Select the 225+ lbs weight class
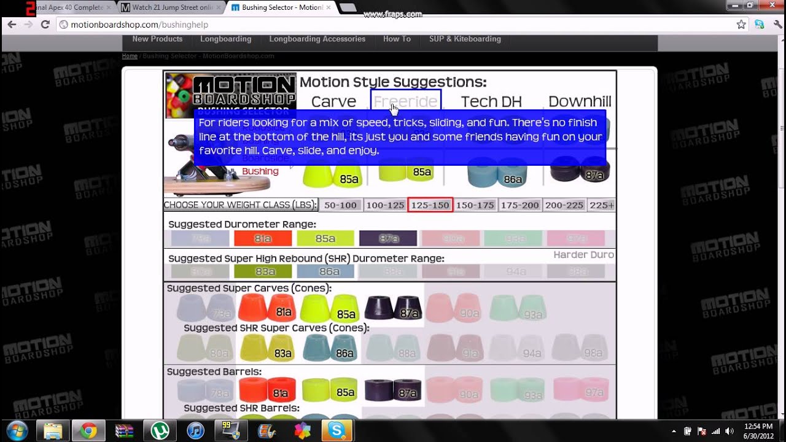 [601, 205]
